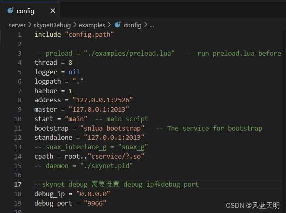Open the server breadcrumb segment

pyautogui.click(x=17, y=25)
